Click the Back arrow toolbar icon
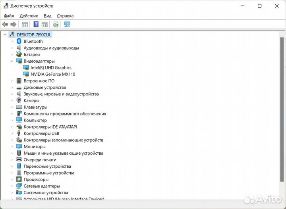The width and height of the screenshot is (286, 209). [x=5, y=24]
